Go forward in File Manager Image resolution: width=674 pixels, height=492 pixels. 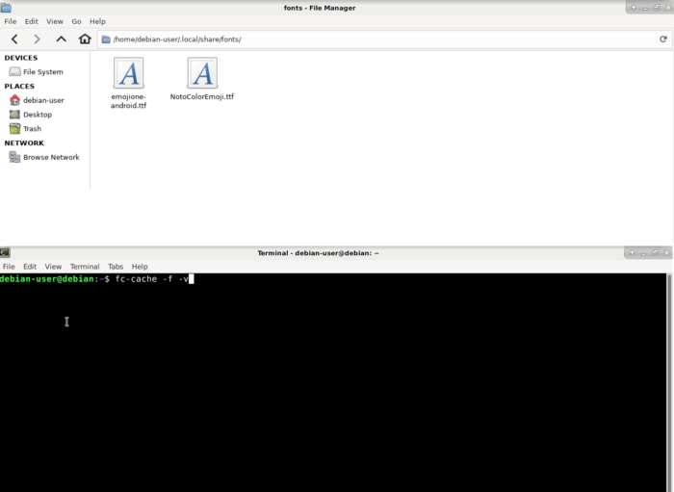point(37,39)
